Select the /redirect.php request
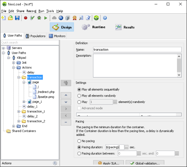187x167 pixels. point(46,92)
